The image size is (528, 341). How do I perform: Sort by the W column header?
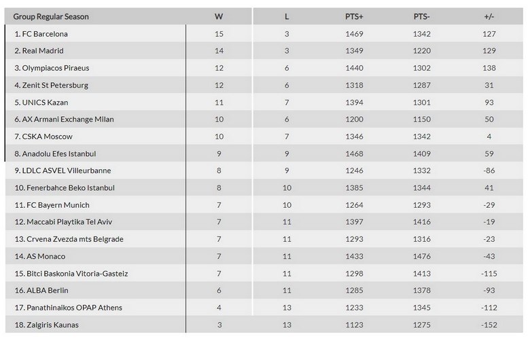218,16
